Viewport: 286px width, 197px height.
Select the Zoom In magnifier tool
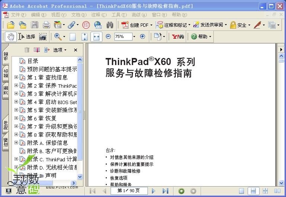click(58, 36)
